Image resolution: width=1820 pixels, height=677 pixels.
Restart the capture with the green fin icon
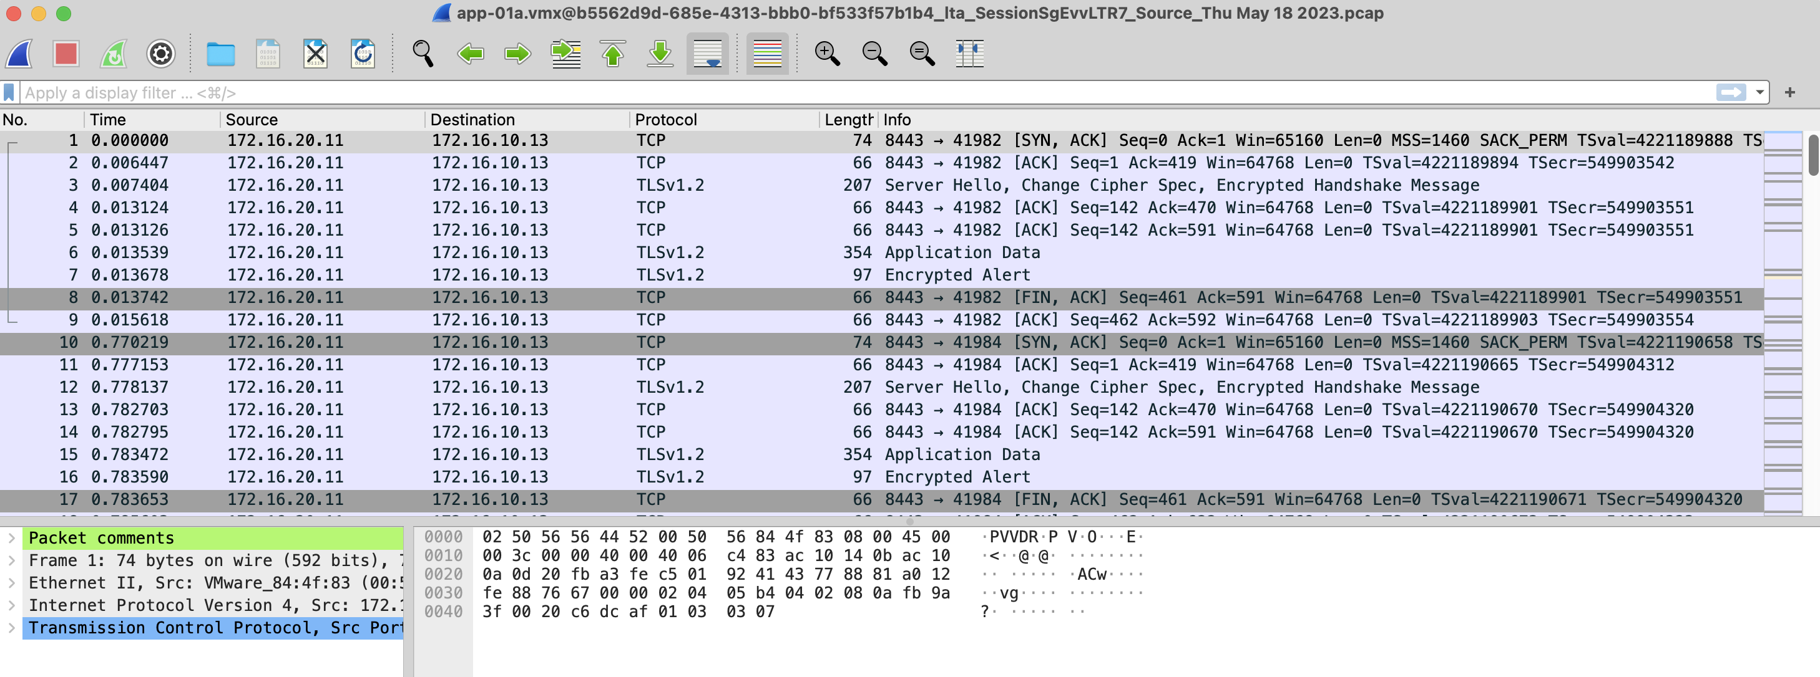click(x=114, y=54)
